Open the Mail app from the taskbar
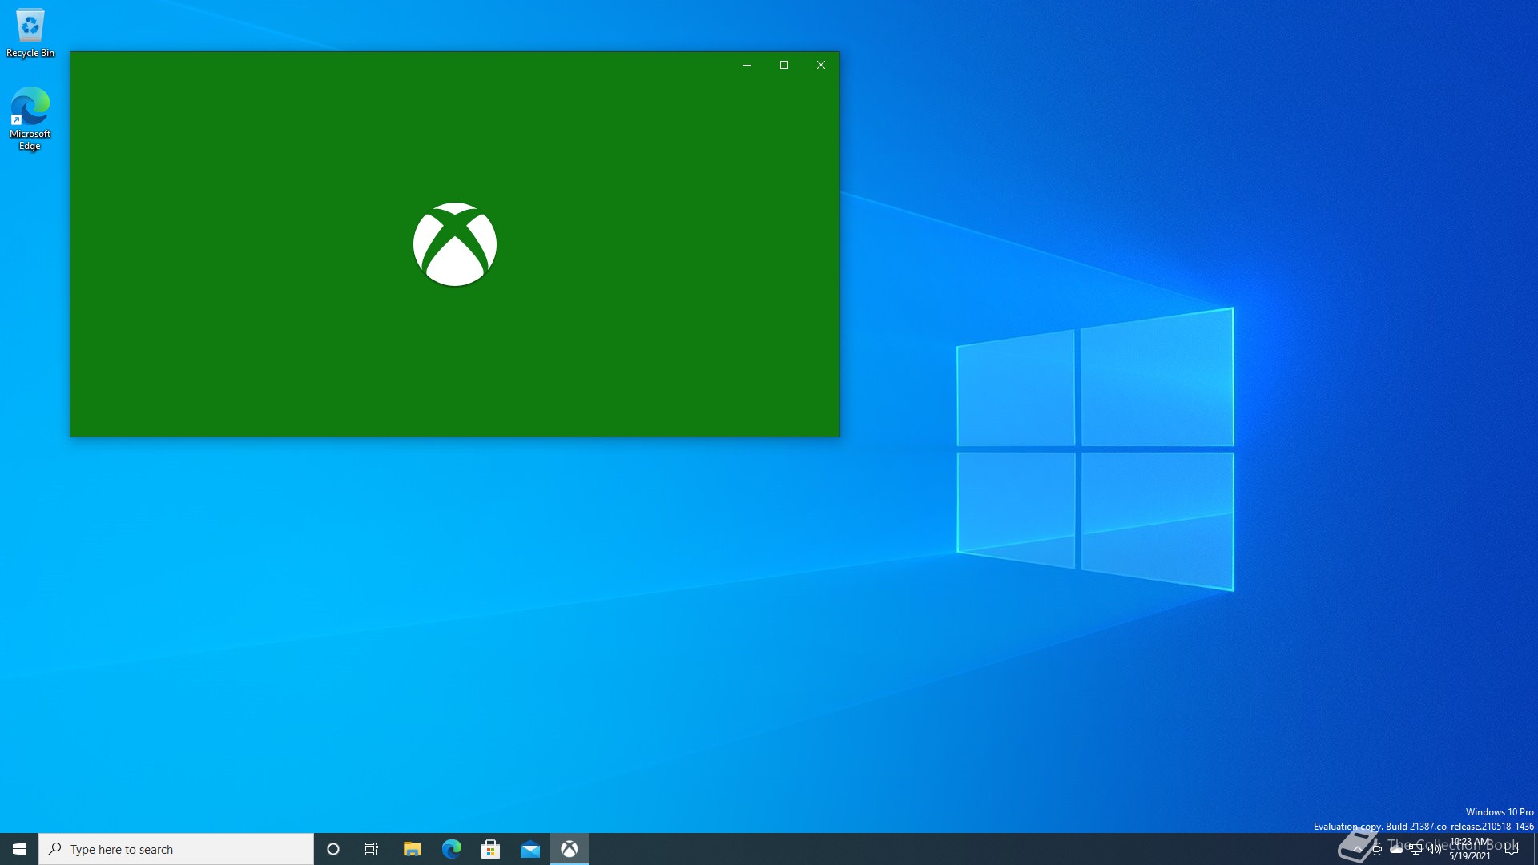 pyautogui.click(x=530, y=849)
